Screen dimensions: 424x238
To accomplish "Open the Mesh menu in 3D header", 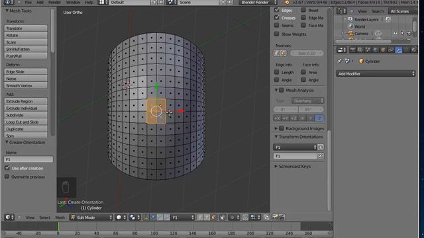I will tap(60, 218).
